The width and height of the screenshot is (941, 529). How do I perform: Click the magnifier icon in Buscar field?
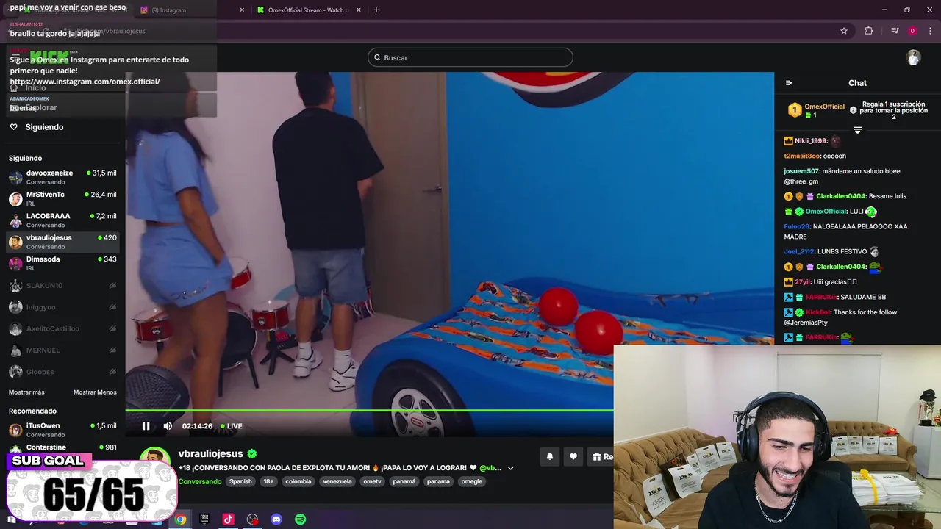coord(378,57)
